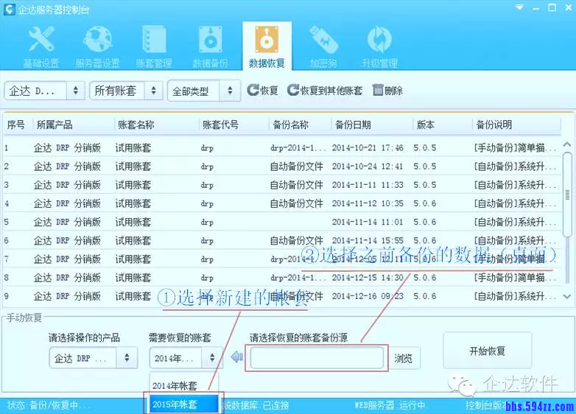The height and width of the screenshot is (414, 576).
Task: Expand the 所有账套 filter dropdown
Action: coord(125,91)
